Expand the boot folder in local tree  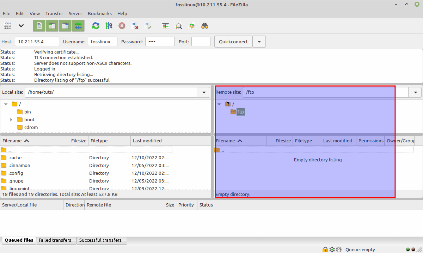tap(11, 119)
